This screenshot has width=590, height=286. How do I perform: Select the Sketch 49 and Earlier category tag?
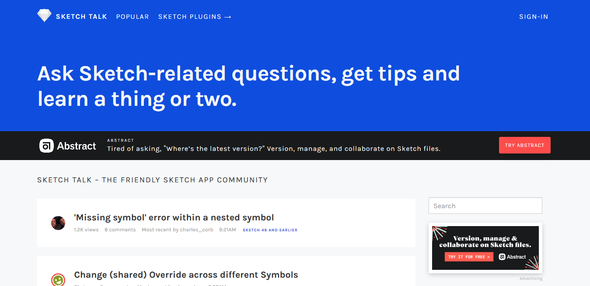coord(270,230)
